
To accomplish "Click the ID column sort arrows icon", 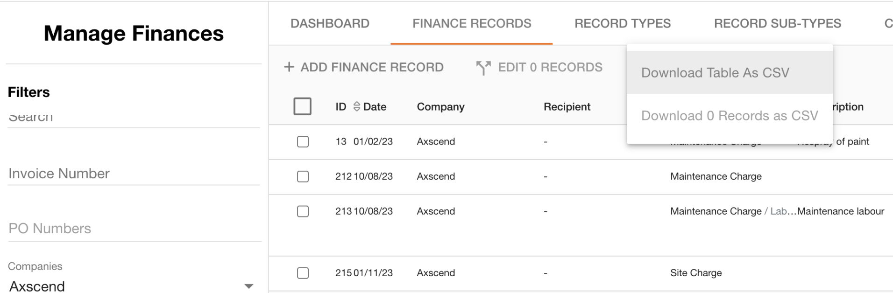I will pos(357,107).
